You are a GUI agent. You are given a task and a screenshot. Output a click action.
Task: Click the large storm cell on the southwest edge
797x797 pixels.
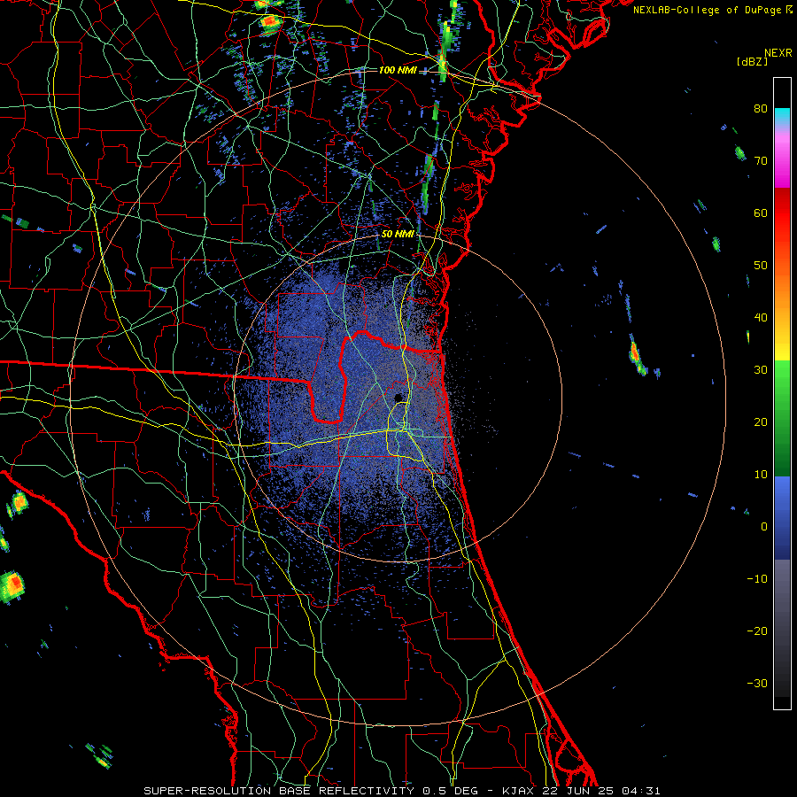[12, 586]
